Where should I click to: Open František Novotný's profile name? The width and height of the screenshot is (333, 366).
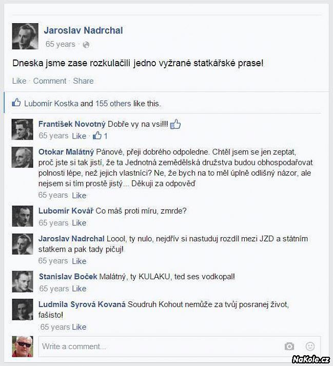click(x=72, y=124)
